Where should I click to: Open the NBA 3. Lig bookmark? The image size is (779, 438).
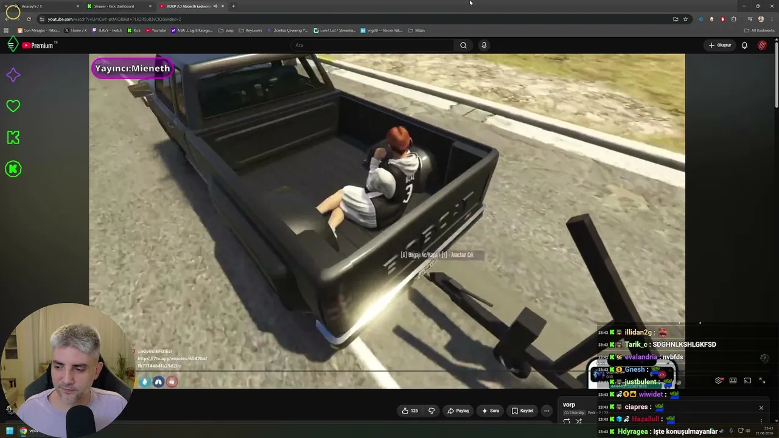pos(192,30)
